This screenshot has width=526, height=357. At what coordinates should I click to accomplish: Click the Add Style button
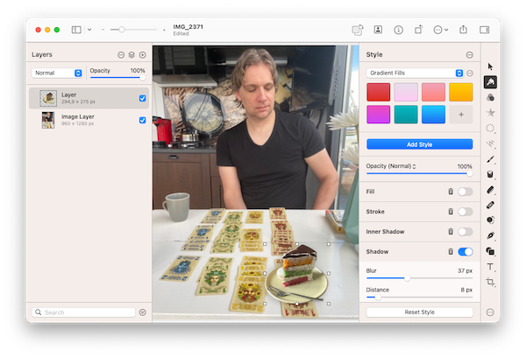[420, 144]
